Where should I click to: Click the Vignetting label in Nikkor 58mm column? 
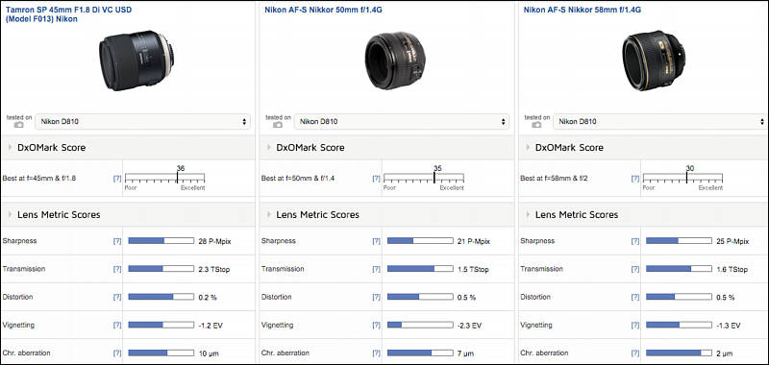pos(536,325)
